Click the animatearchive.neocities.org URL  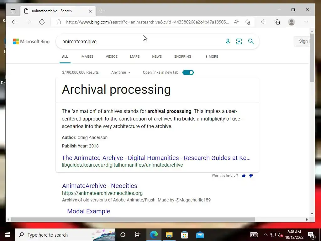click(x=102, y=193)
